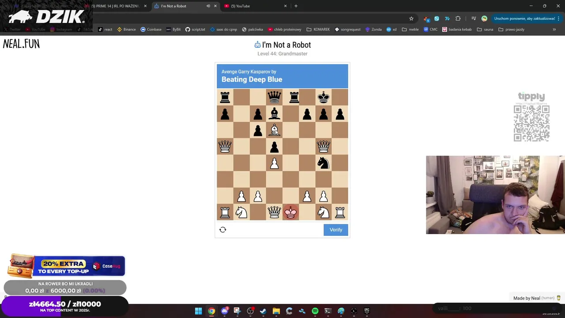This screenshot has width=565, height=318.
Task: Open a new browser tab
Action: pyautogui.click(x=296, y=6)
